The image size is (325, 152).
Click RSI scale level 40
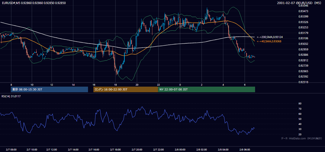[300, 124]
